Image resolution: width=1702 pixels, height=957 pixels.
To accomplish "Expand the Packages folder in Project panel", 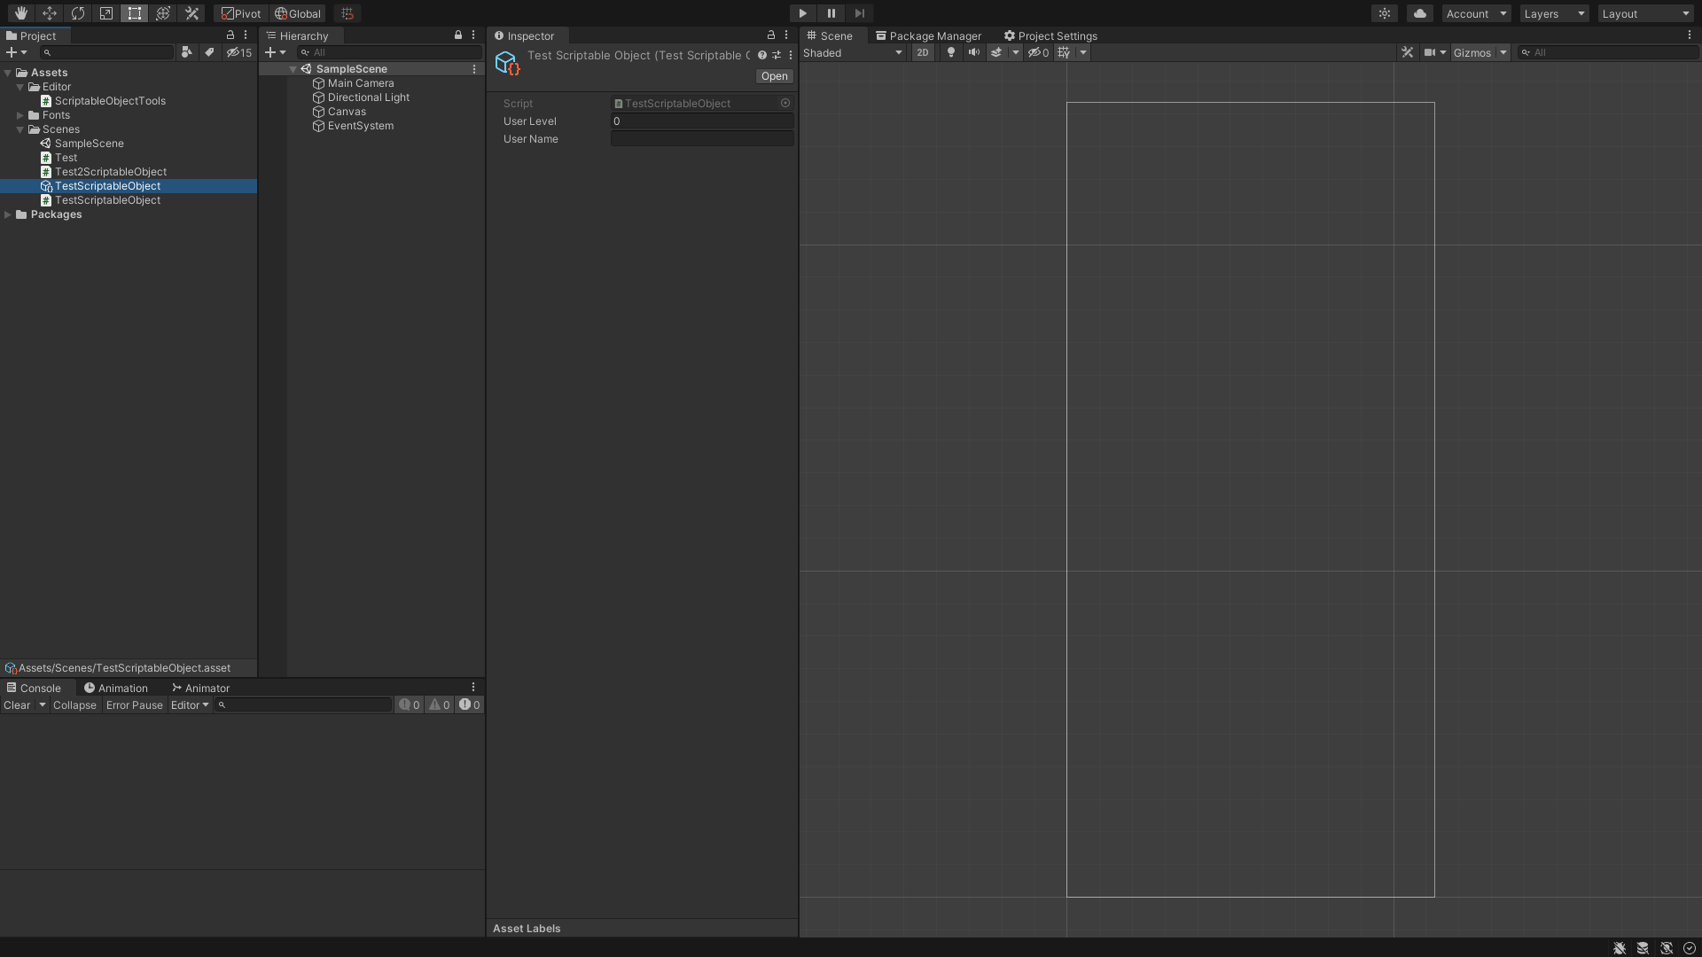I will pos(8,214).
